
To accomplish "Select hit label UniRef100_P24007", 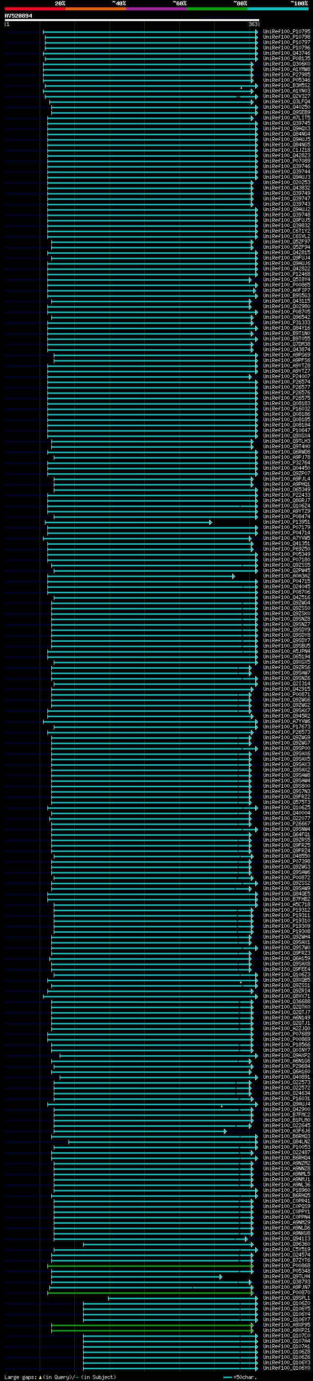I will click(x=287, y=376).
